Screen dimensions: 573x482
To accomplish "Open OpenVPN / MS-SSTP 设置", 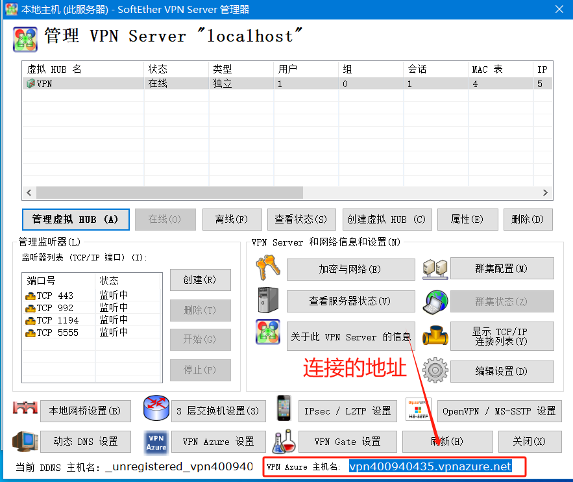I will coord(499,411).
